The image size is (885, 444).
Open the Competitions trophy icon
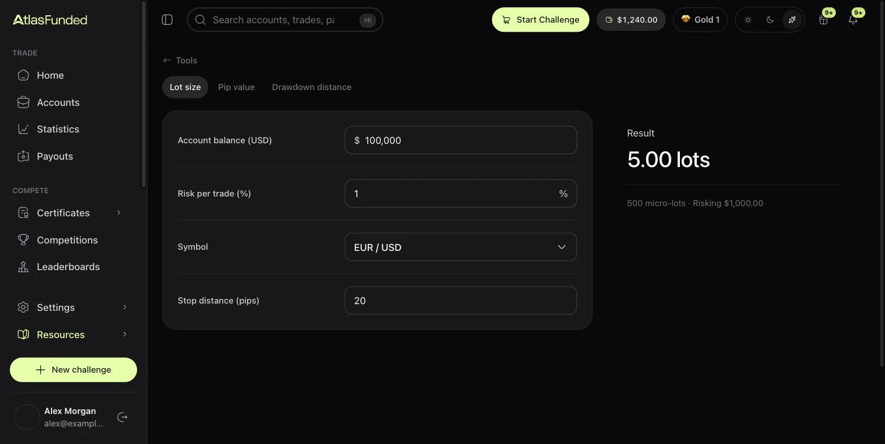23,240
